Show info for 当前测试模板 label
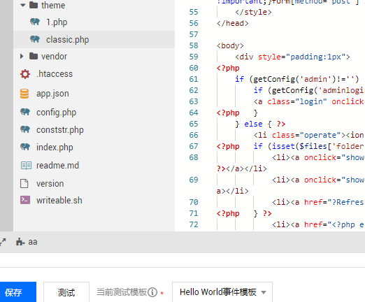This screenshot has height=302, width=365. 152,292
